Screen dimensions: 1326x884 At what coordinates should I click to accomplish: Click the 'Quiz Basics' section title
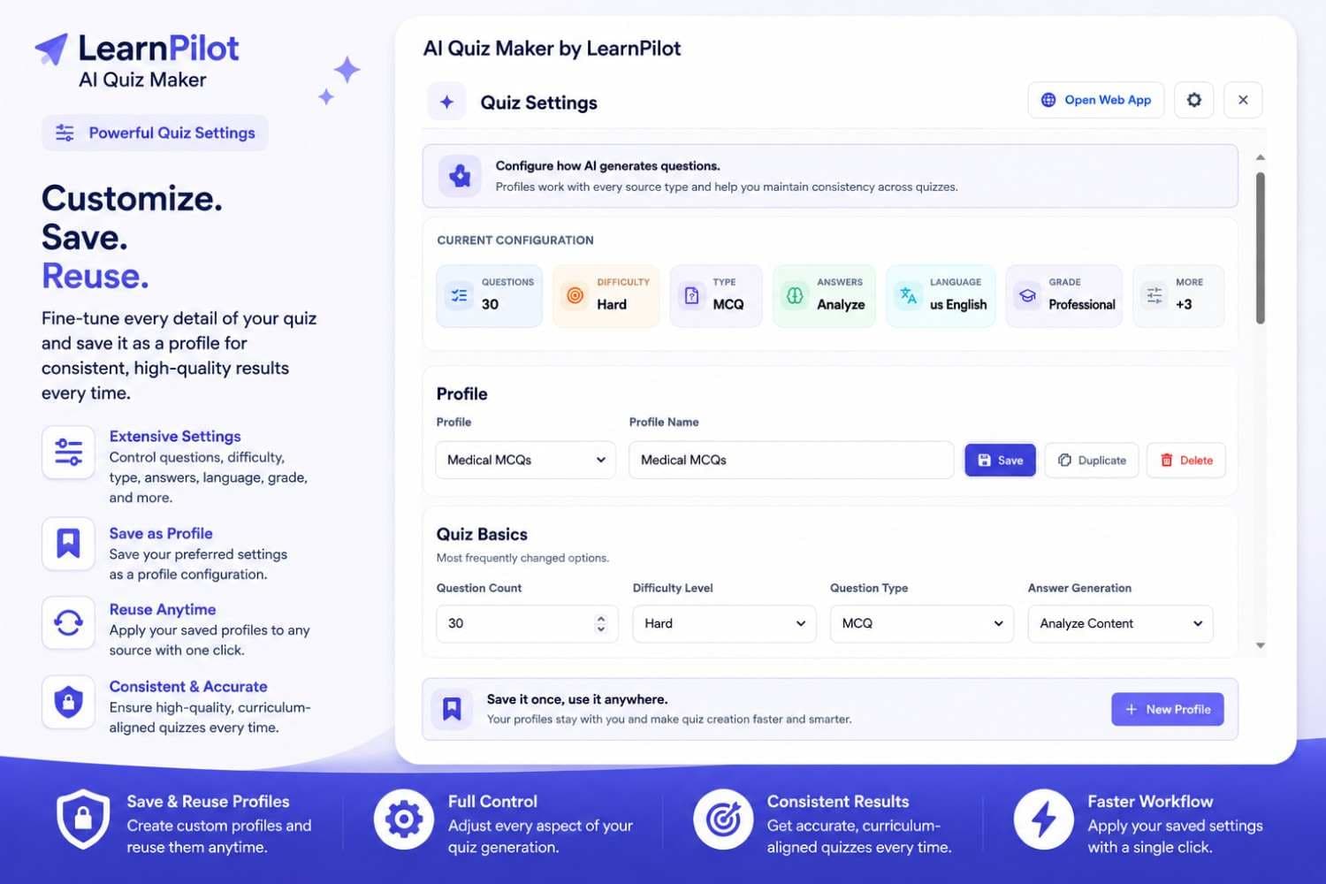(482, 534)
